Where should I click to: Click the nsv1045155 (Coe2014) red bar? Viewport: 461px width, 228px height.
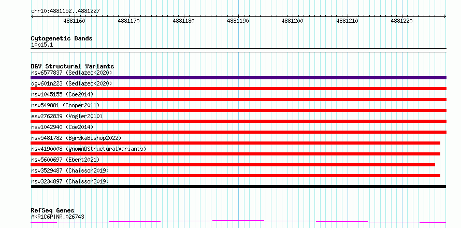pos(238,99)
